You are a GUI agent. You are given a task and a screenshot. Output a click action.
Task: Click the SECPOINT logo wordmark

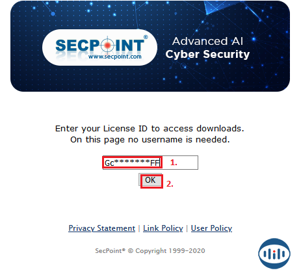pos(99,46)
